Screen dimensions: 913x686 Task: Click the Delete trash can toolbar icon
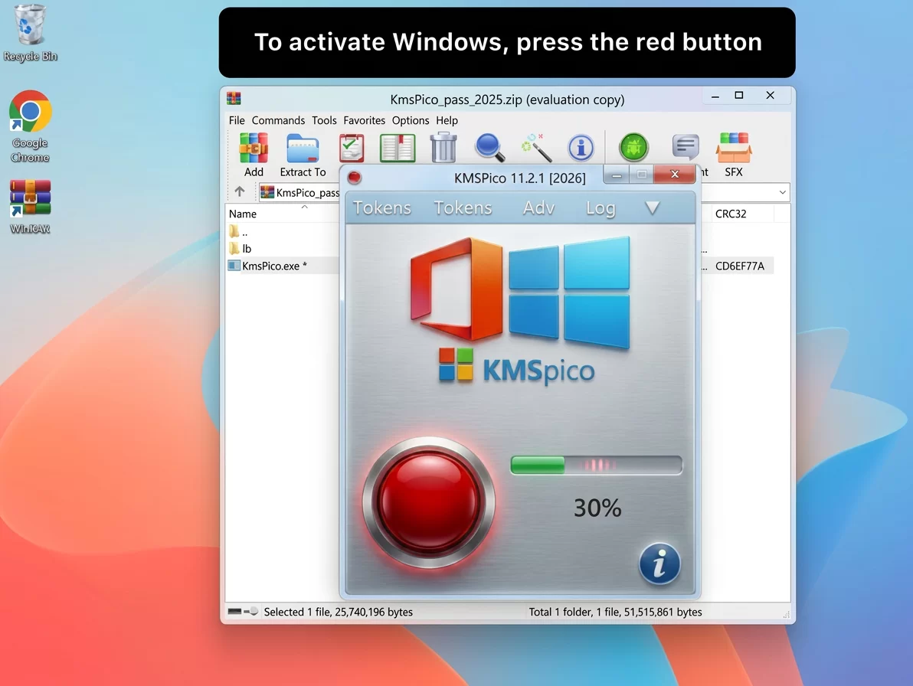(x=443, y=147)
